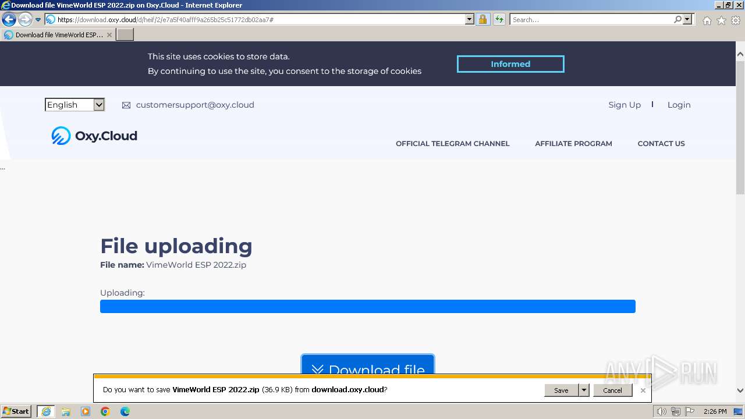This screenshot has width=745, height=419.
Task: Click the Oxy.Cloud logo
Action: [x=94, y=136]
